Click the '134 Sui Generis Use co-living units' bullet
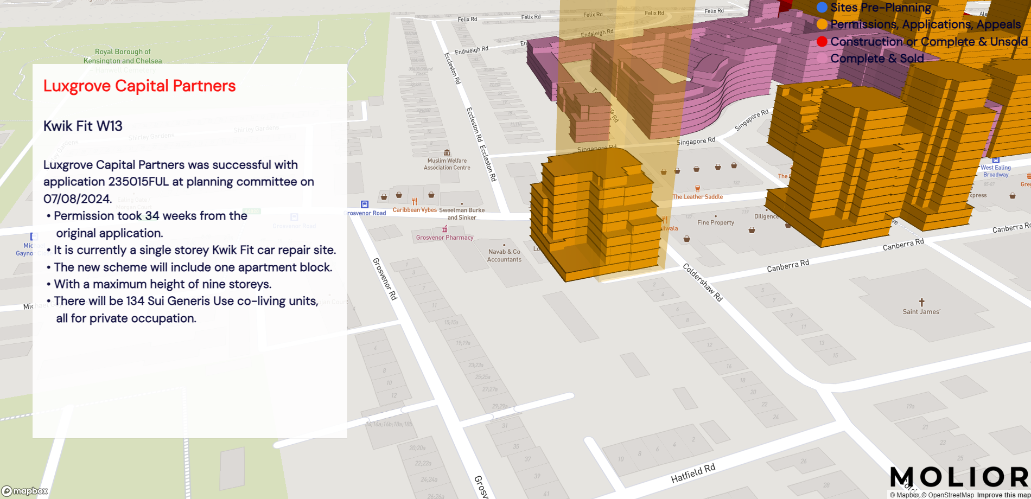The width and height of the screenshot is (1031, 499). (x=182, y=310)
